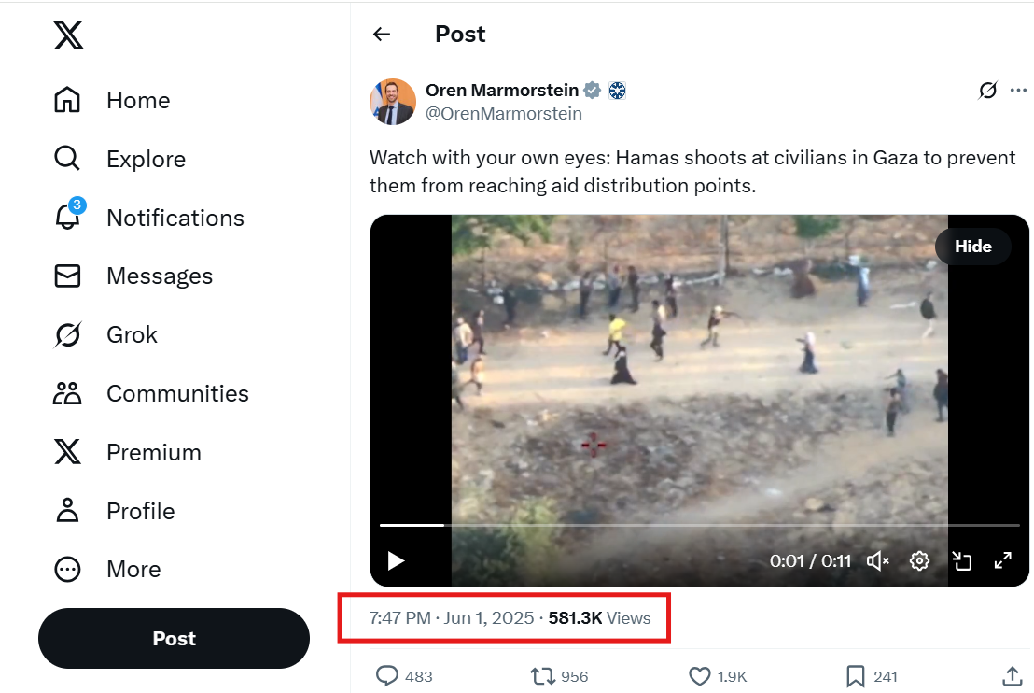Viewport: 1034px width, 693px height.
Task: Open the post's three-dot options menu
Action: click(x=1018, y=91)
